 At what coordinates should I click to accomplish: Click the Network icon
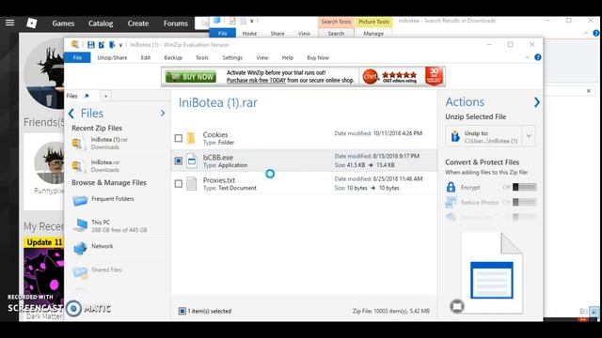[80, 248]
